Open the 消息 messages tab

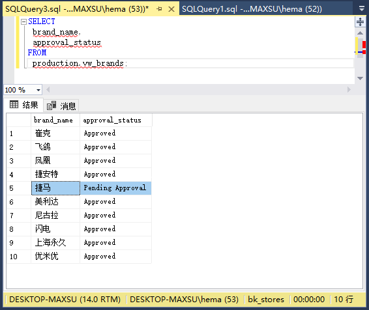point(61,106)
